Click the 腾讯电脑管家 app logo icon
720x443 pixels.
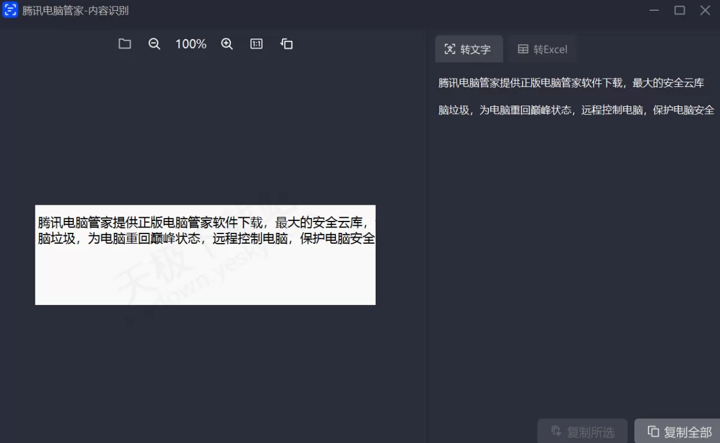(10, 10)
